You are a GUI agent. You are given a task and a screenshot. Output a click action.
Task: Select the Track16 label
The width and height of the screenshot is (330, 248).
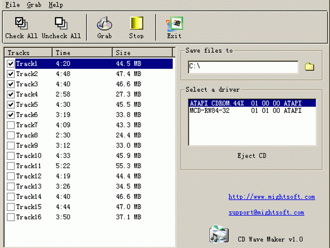(29, 217)
